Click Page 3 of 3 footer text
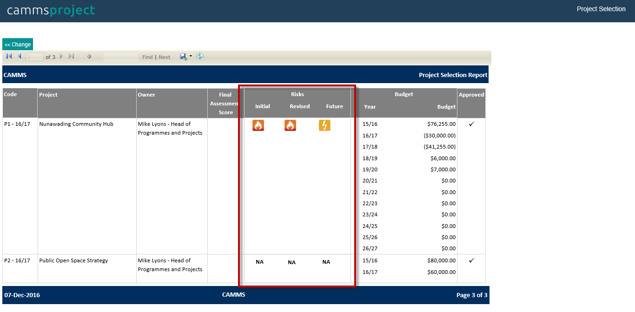 point(472,295)
